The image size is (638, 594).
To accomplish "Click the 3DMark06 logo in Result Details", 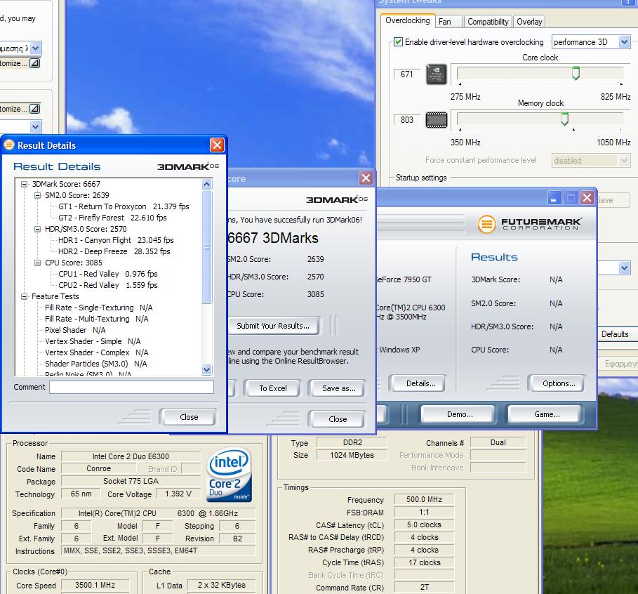I will click(188, 166).
